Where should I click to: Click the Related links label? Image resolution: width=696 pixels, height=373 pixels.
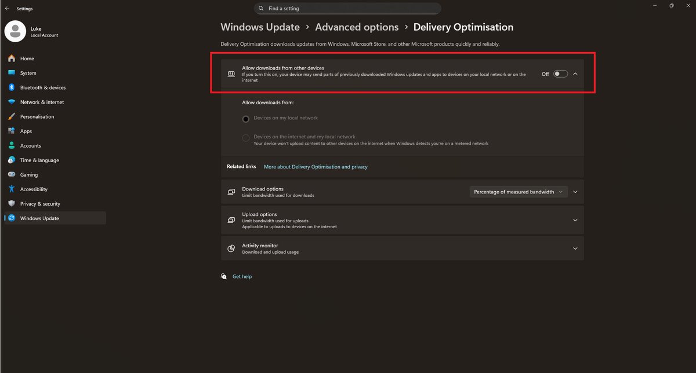[x=241, y=167]
